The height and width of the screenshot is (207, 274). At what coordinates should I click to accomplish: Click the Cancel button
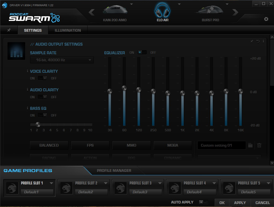pos(262,203)
